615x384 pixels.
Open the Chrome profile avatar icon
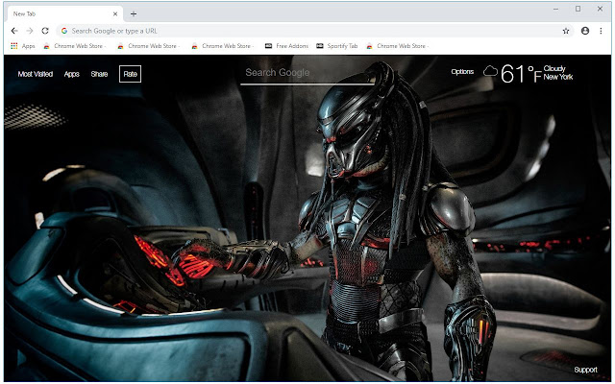click(585, 31)
